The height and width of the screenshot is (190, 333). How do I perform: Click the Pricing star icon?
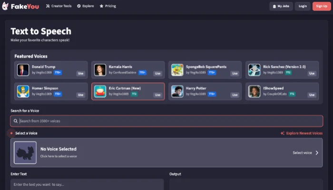(101, 6)
